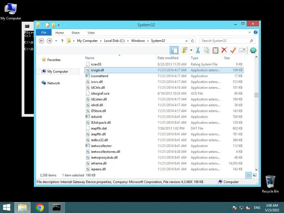This screenshot has height=213, width=284.
Task: Select ieetwcollector application
Action: pos(164,146)
